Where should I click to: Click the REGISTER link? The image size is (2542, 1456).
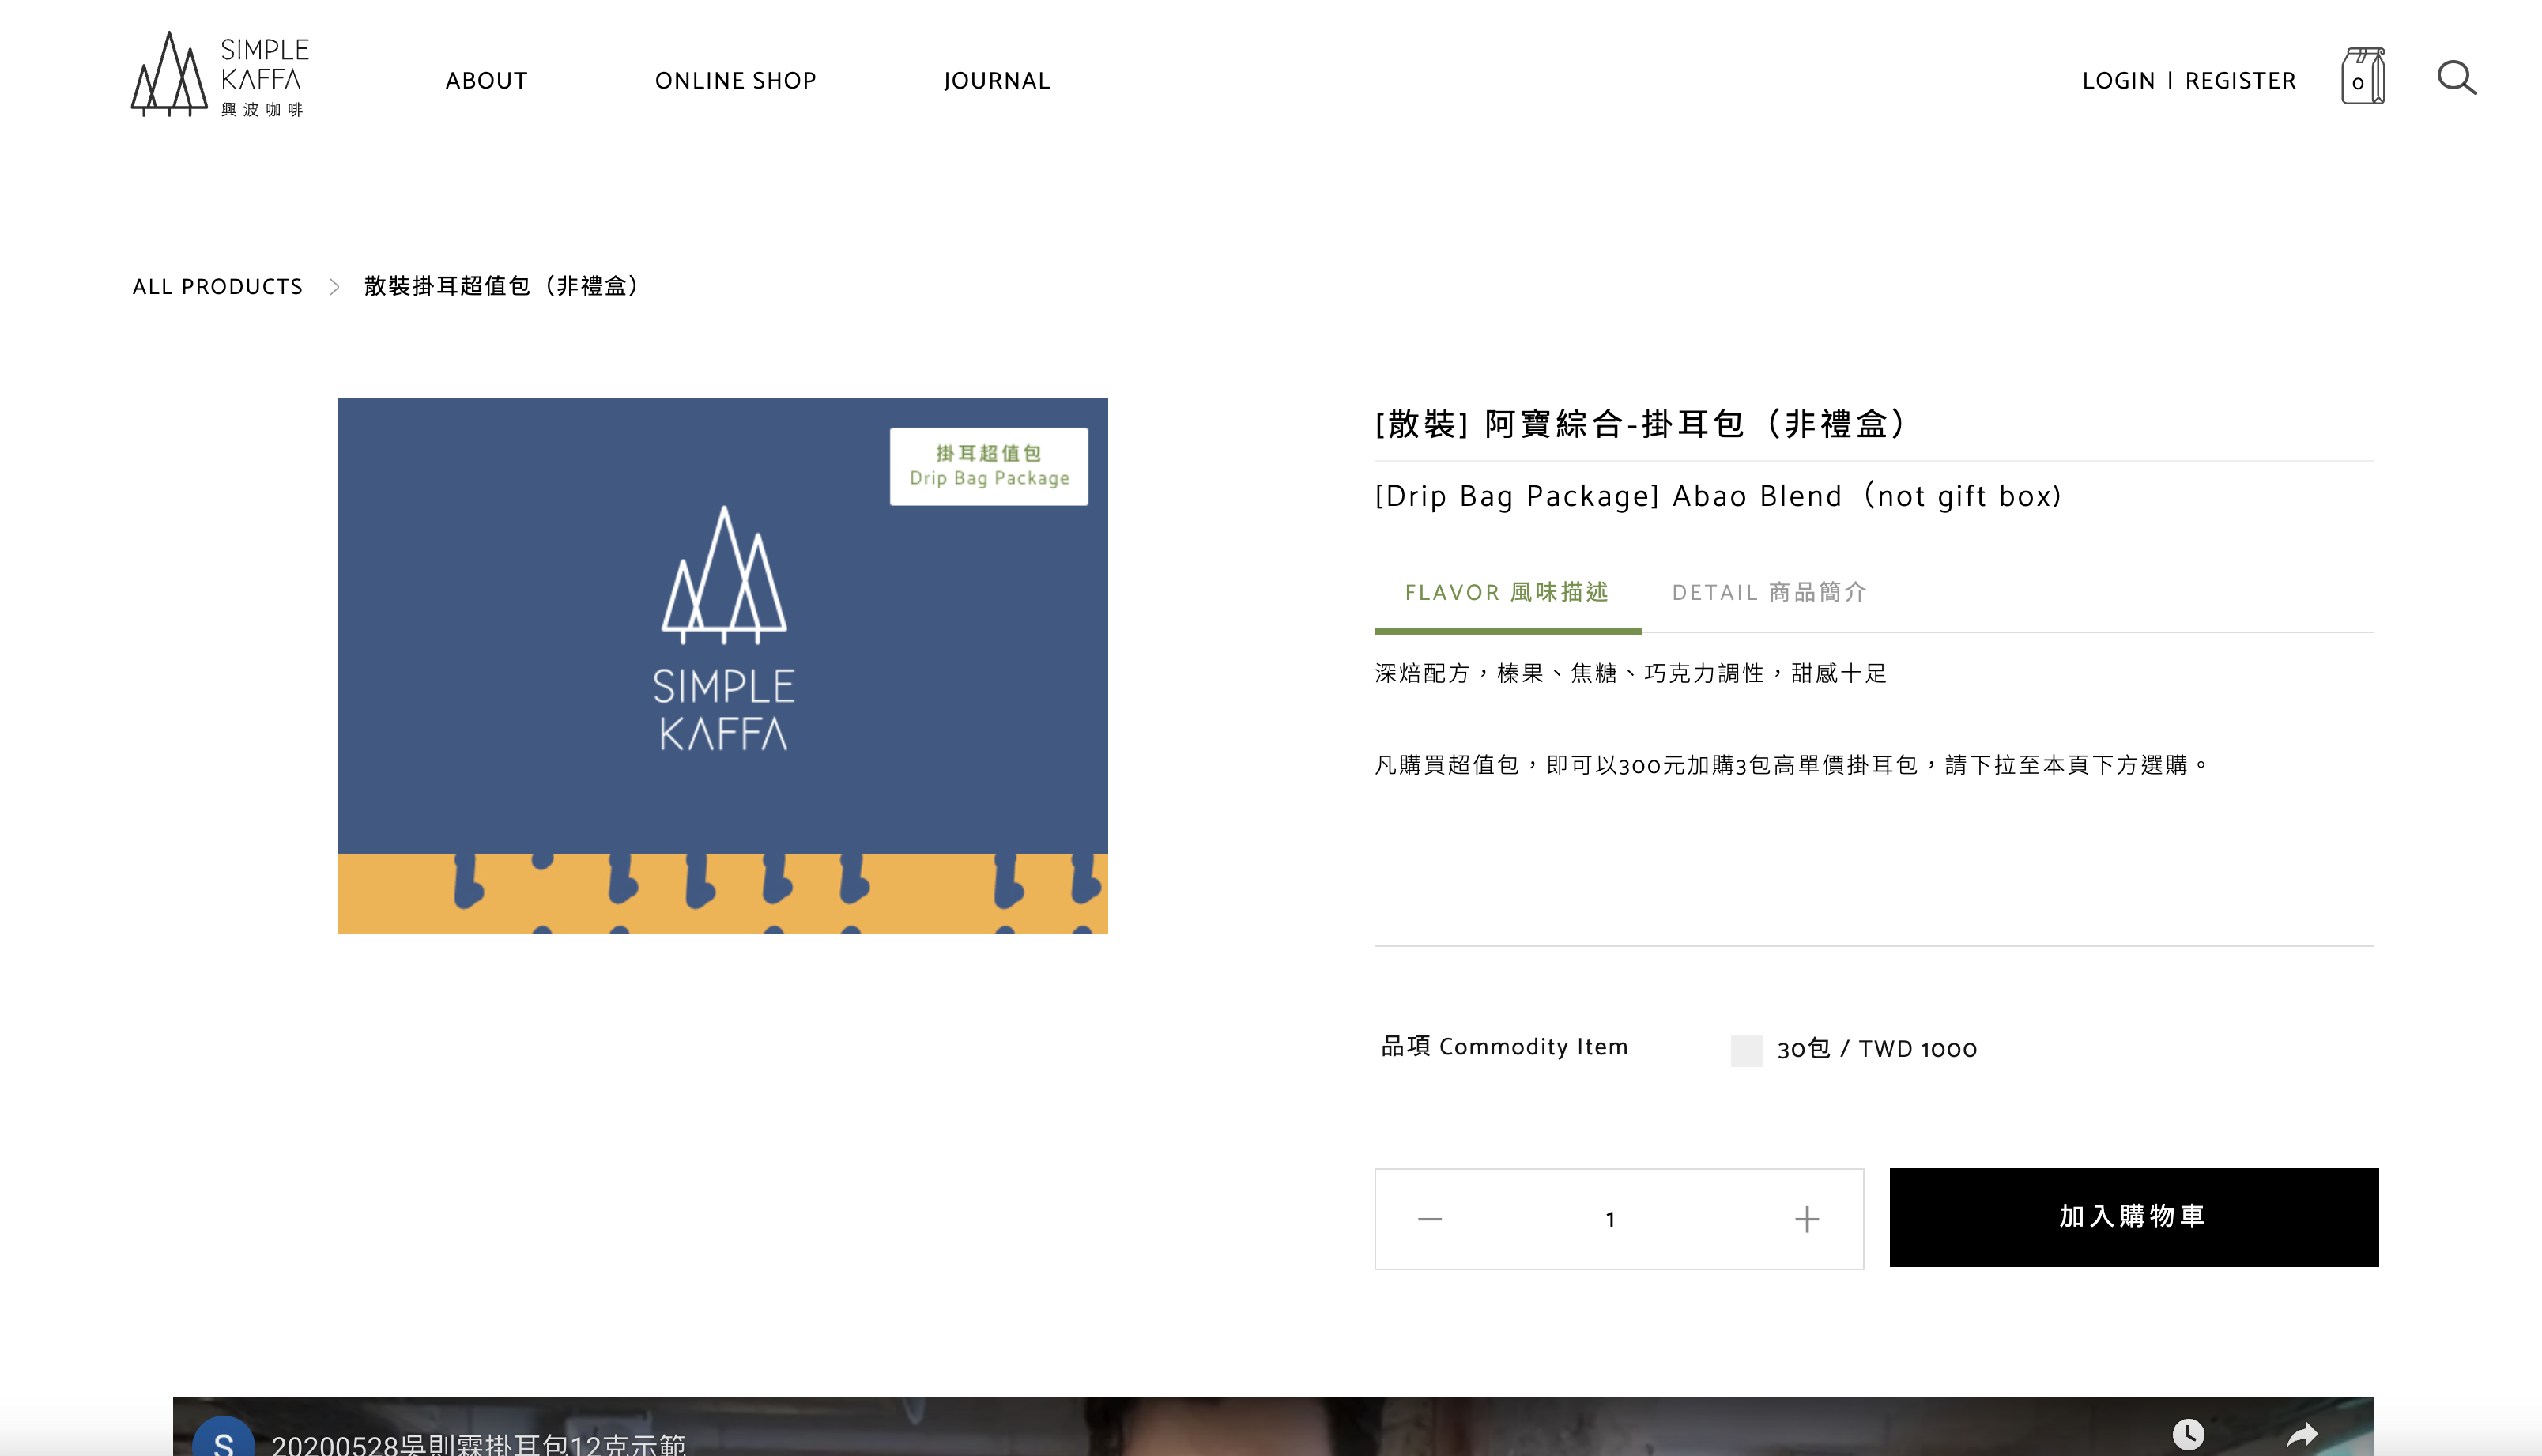point(2240,81)
